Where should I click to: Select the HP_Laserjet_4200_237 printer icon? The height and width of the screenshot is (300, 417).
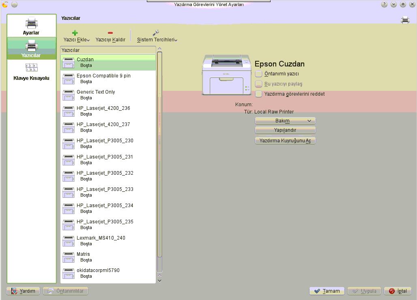pyautogui.click(x=68, y=127)
